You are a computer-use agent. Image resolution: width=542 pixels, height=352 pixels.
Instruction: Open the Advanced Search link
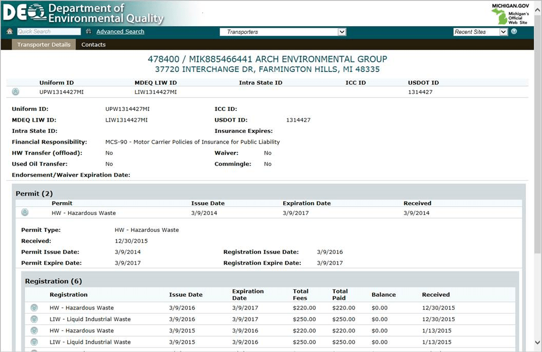[120, 31]
